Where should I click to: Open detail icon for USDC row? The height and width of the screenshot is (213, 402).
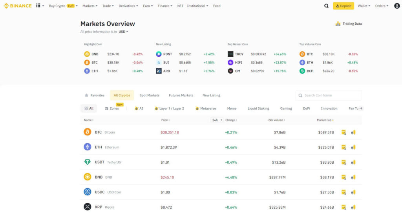(344, 192)
